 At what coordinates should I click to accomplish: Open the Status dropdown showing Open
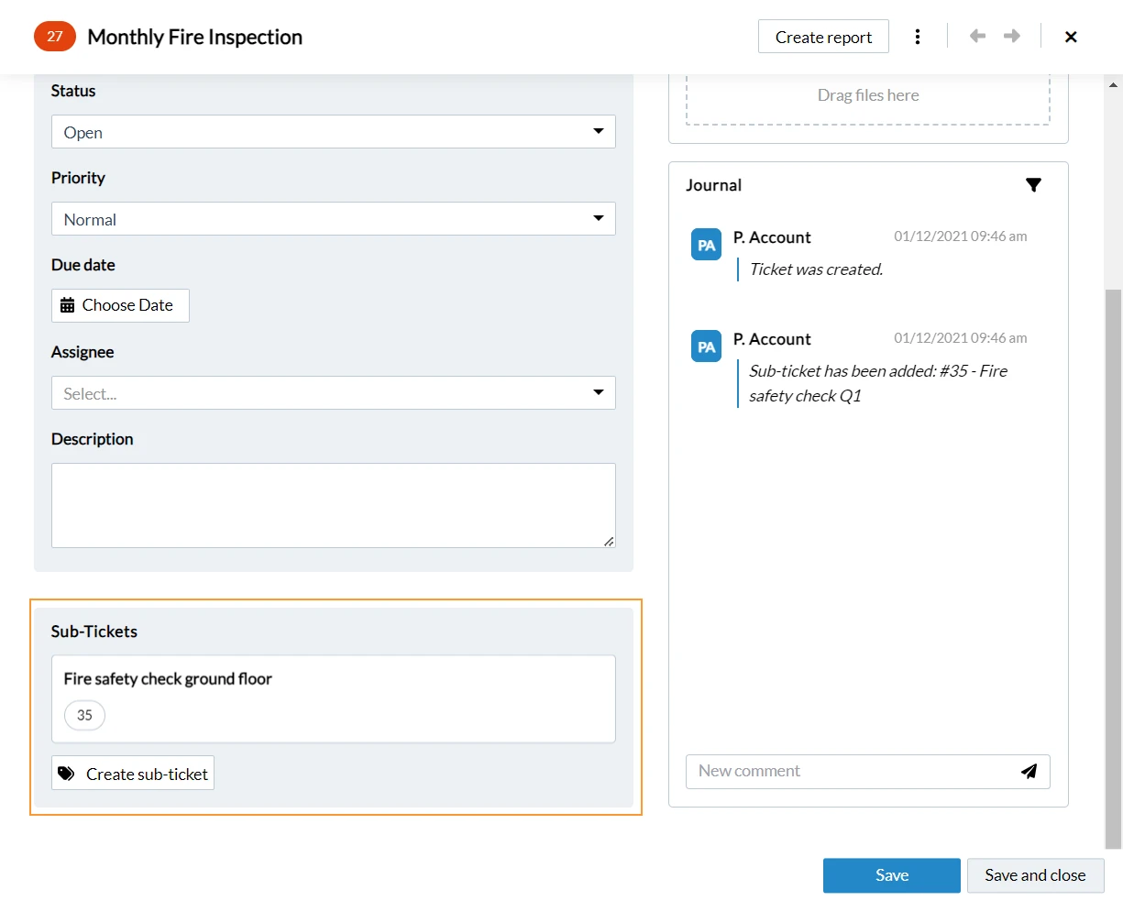coord(334,132)
